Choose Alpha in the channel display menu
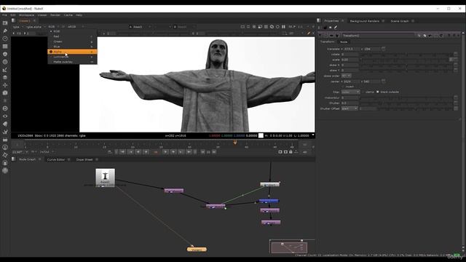Image resolution: width=466 pixels, height=262 pixels. pos(72,52)
